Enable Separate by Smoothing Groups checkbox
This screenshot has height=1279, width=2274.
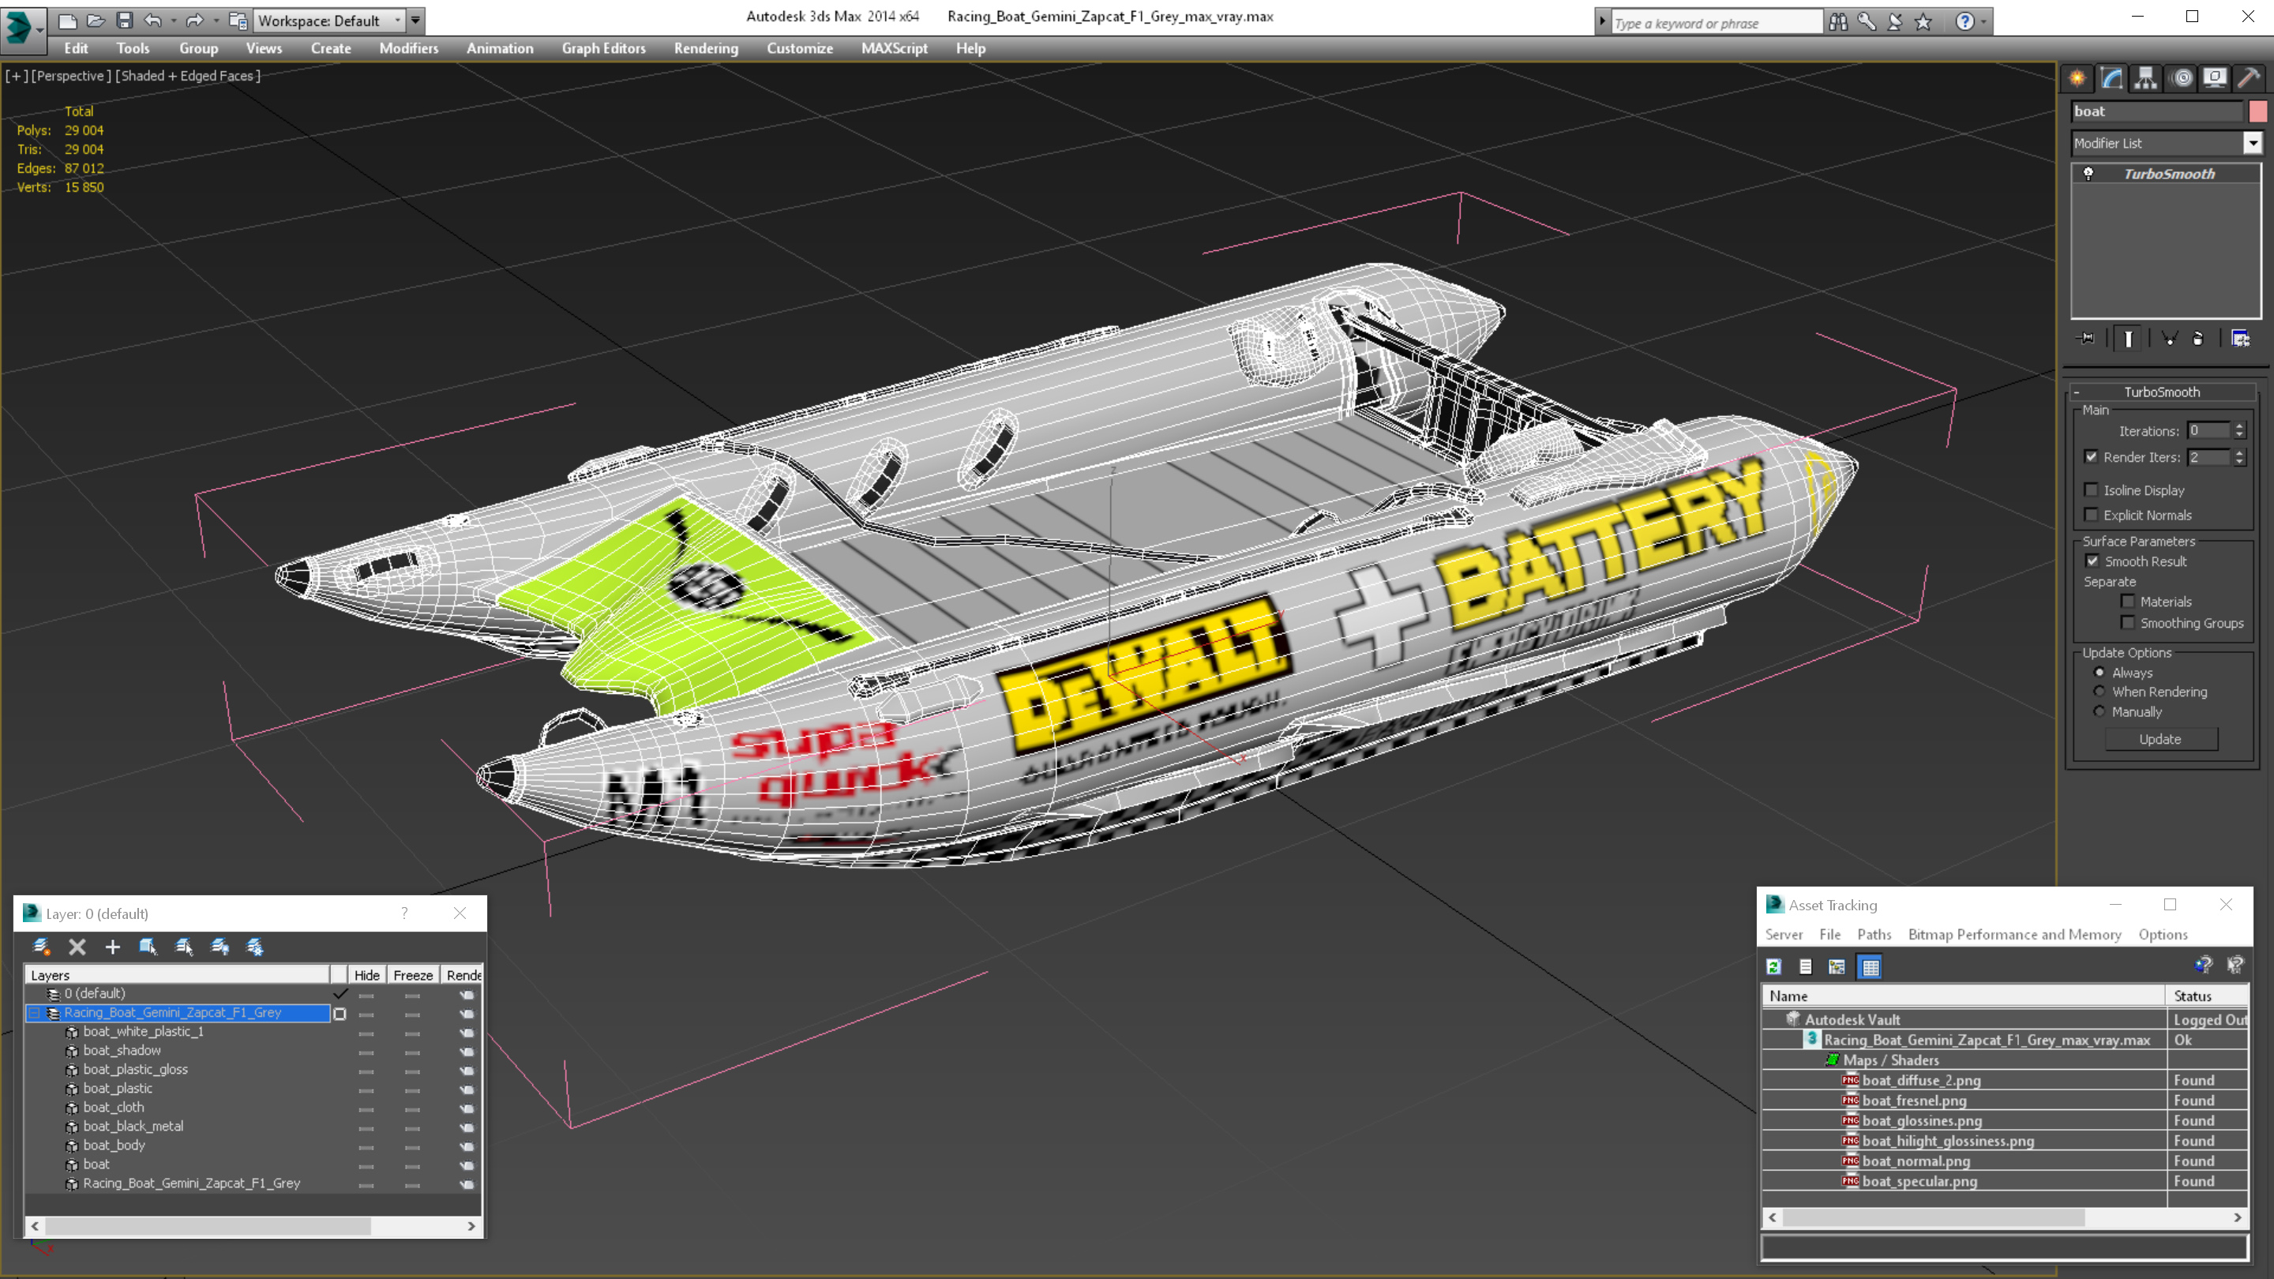(2127, 622)
